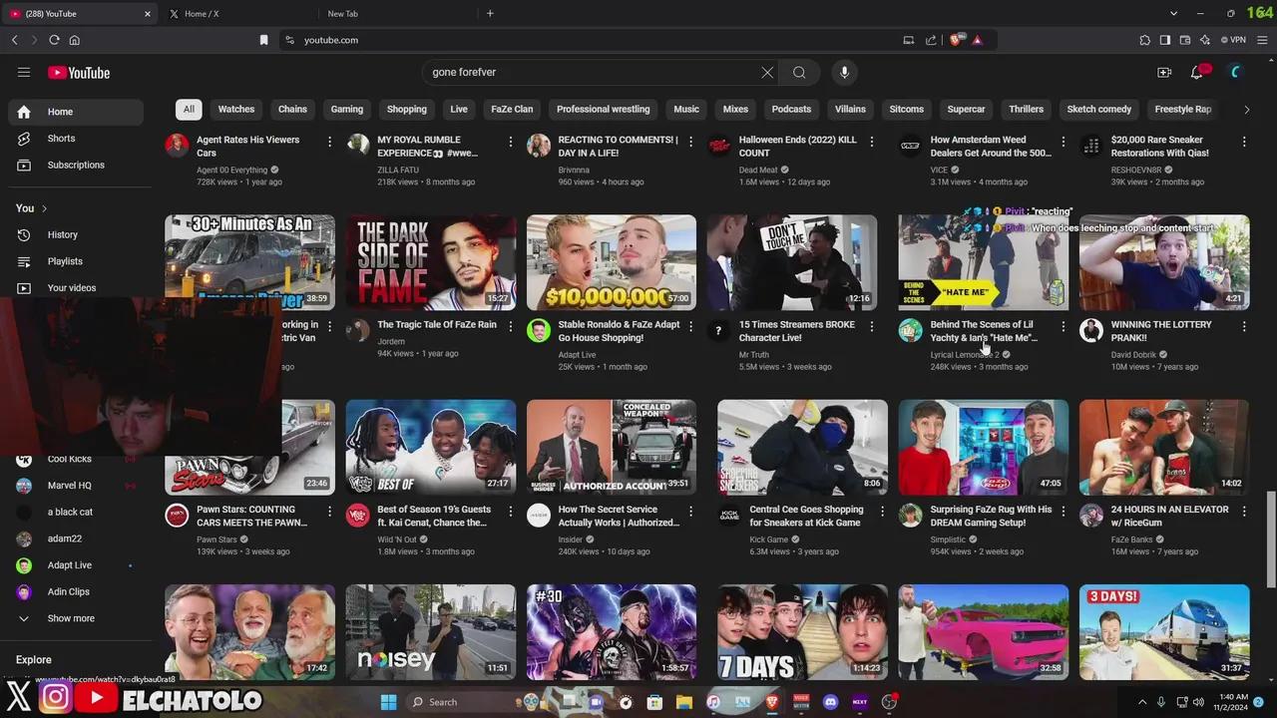This screenshot has width=1277, height=718.
Task: Clear the search box with the X icon
Action: click(767, 72)
